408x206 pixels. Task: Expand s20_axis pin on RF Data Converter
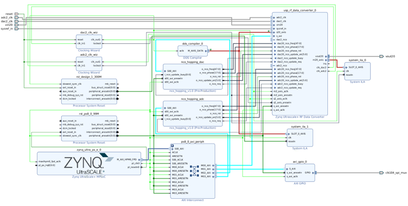tap(274, 32)
